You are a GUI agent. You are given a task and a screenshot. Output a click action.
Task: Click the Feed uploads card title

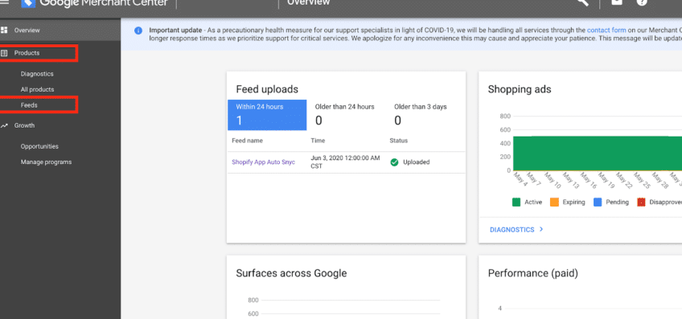point(267,89)
